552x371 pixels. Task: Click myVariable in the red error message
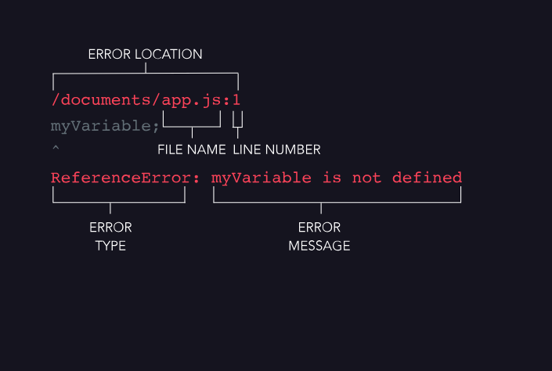(262, 178)
